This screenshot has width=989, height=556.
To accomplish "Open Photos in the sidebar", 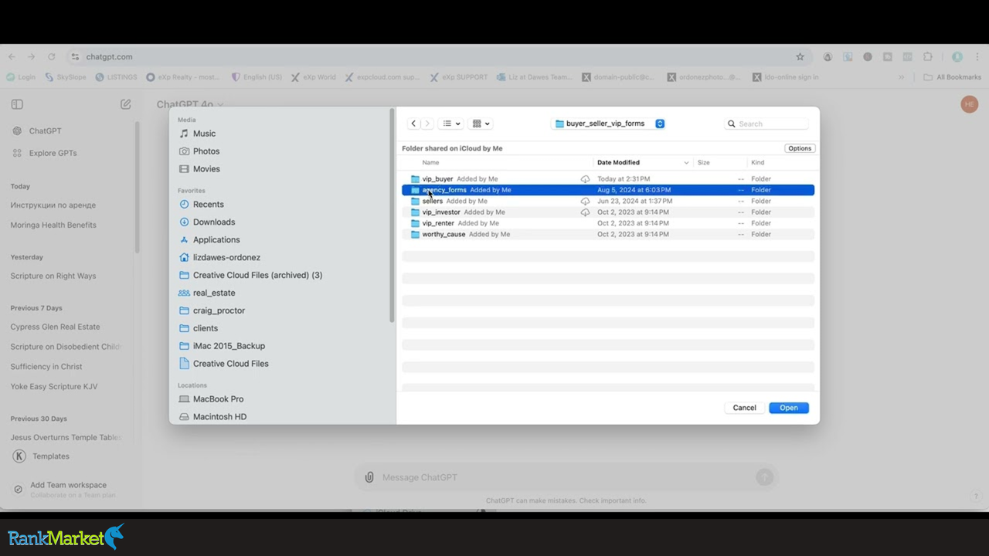I will (199, 151).
